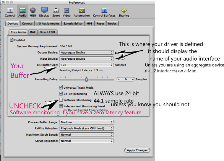Switch to the Devices tab

click(x=13, y=24)
